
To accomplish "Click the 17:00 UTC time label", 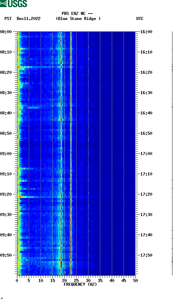I will click(146, 154).
